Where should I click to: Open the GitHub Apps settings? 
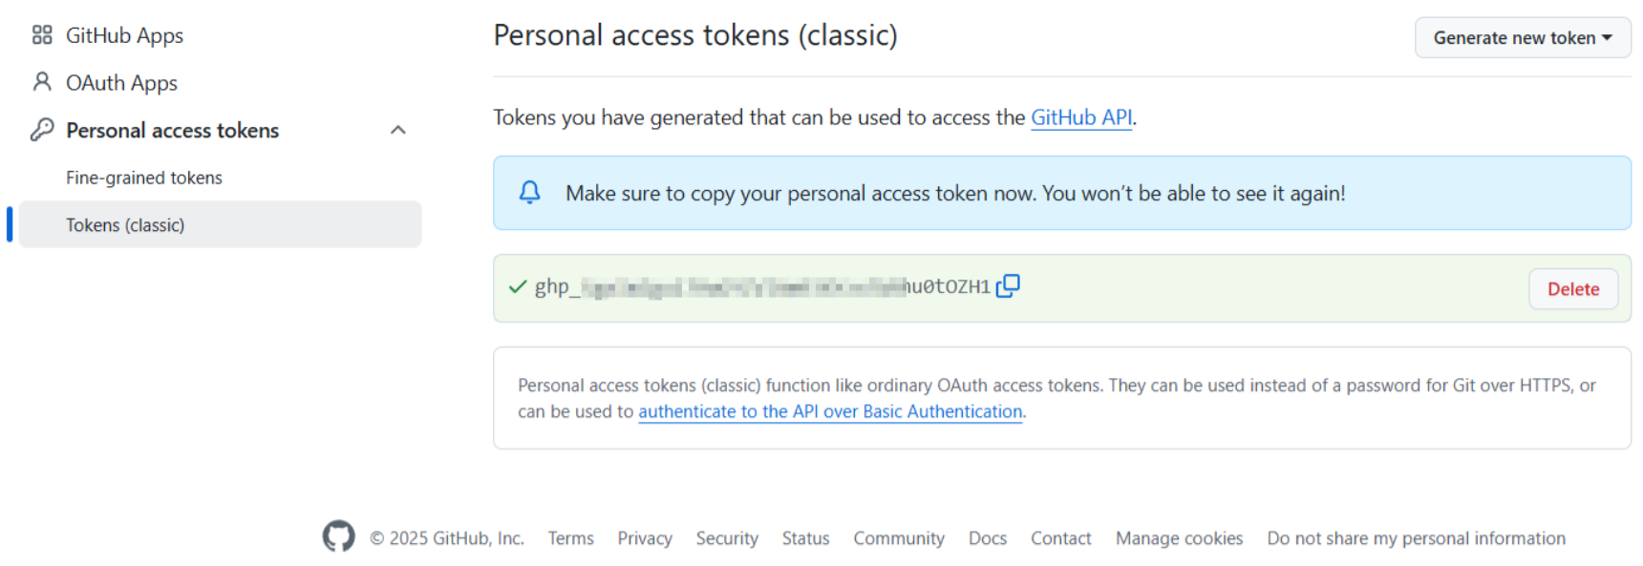tap(124, 35)
